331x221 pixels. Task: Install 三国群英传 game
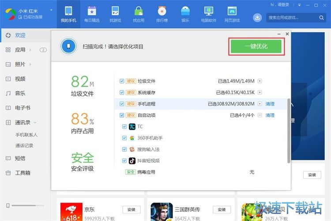click(x=222, y=210)
